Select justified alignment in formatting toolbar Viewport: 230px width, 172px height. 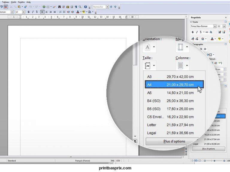coord(55,12)
